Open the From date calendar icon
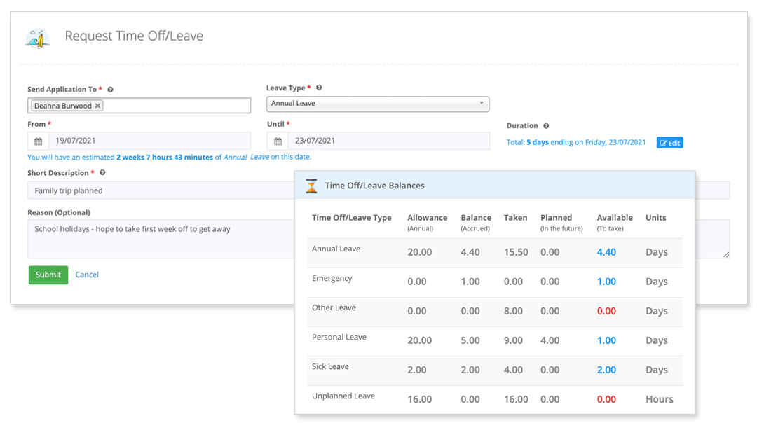Viewport: 757px width, 423px height. point(38,141)
